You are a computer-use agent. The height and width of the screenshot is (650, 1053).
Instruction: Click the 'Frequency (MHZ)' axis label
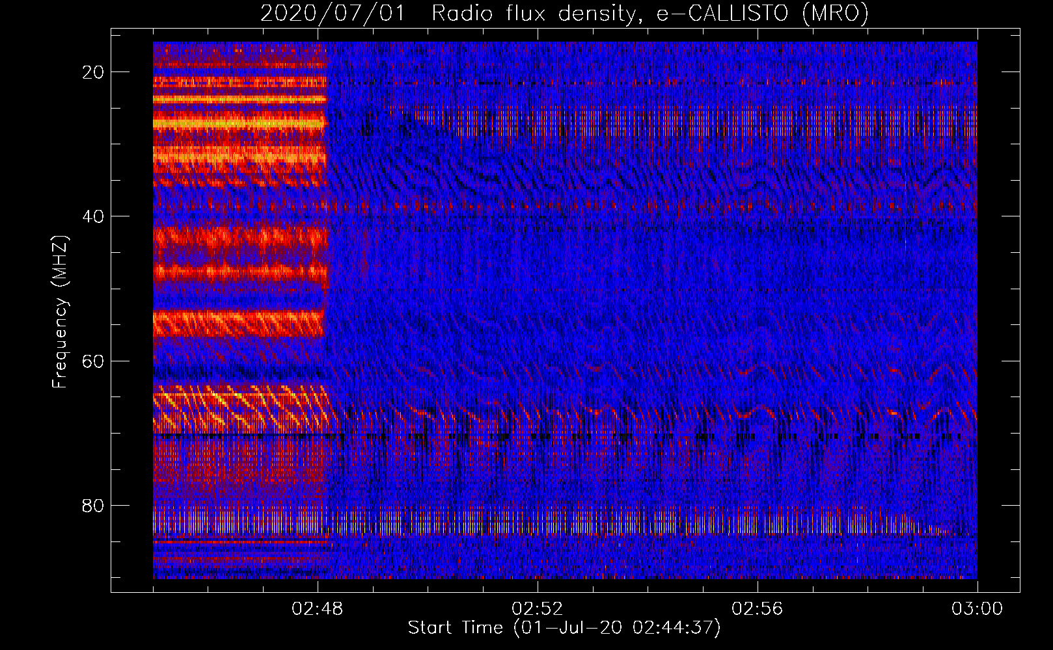[60, 312]
